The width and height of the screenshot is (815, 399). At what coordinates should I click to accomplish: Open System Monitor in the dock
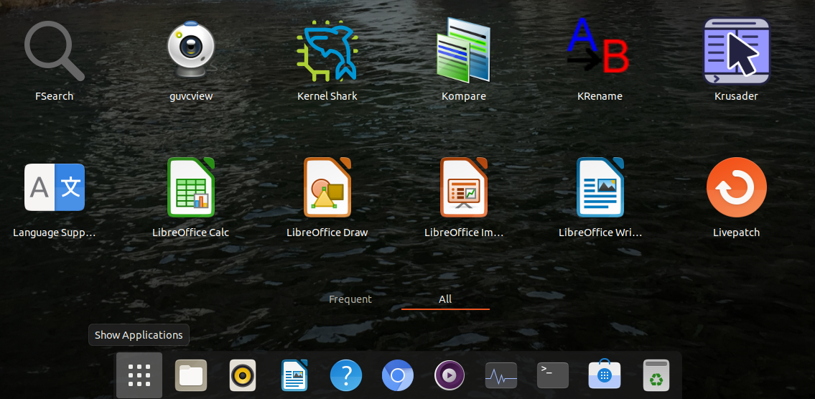coord(501,375)
